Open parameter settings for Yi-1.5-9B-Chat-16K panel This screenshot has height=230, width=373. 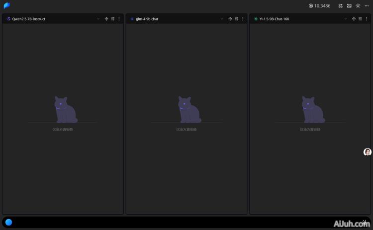click(x=360, y=19)
